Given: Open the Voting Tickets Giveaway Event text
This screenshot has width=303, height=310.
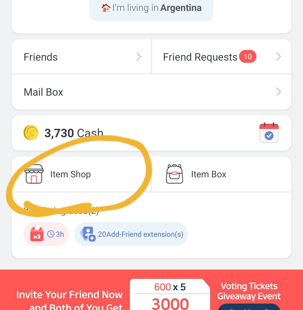Looking at the screenshot, I should 249,291.
